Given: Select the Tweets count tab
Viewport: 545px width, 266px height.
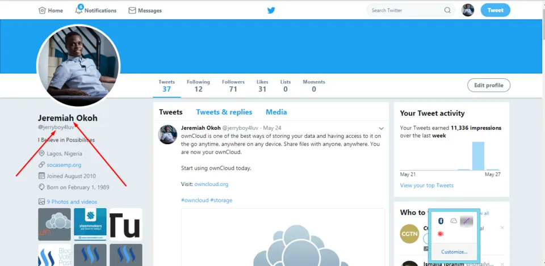Looking at the screenshot, I should [166, 86].
